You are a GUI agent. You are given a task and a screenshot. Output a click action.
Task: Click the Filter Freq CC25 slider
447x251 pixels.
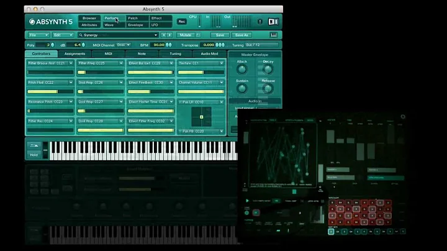tap(101, 72)
